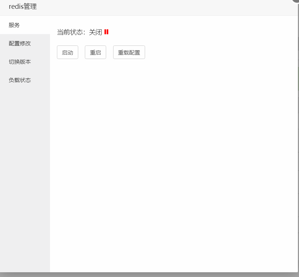Click the red stopped-status pause icon
This screenshot has height=277, width=299.
click(x=107, y=32)
